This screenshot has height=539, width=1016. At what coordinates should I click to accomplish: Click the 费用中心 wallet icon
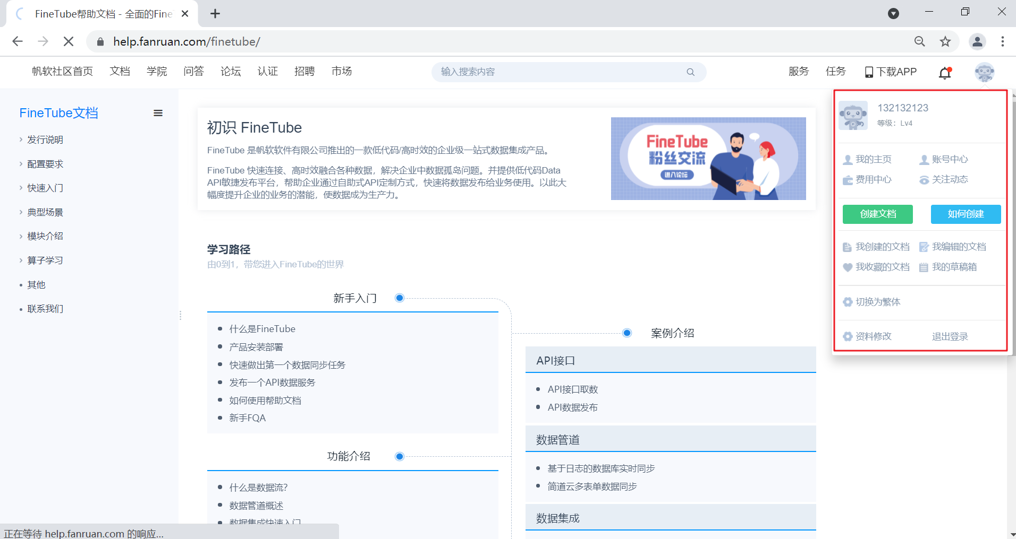[848, 180]
